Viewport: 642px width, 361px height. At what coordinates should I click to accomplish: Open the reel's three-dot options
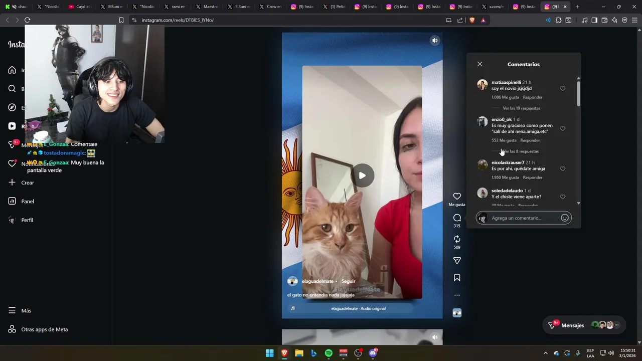pyautogui.click(x=457, y=295)
